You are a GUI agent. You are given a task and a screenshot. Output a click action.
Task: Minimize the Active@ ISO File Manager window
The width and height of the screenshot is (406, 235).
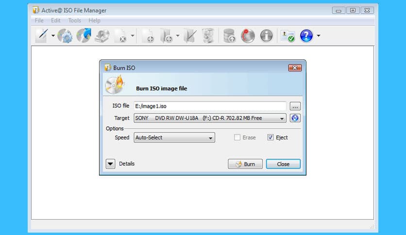(338, 11)
